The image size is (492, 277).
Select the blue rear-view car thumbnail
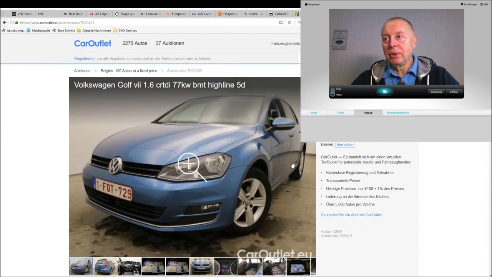105,266
